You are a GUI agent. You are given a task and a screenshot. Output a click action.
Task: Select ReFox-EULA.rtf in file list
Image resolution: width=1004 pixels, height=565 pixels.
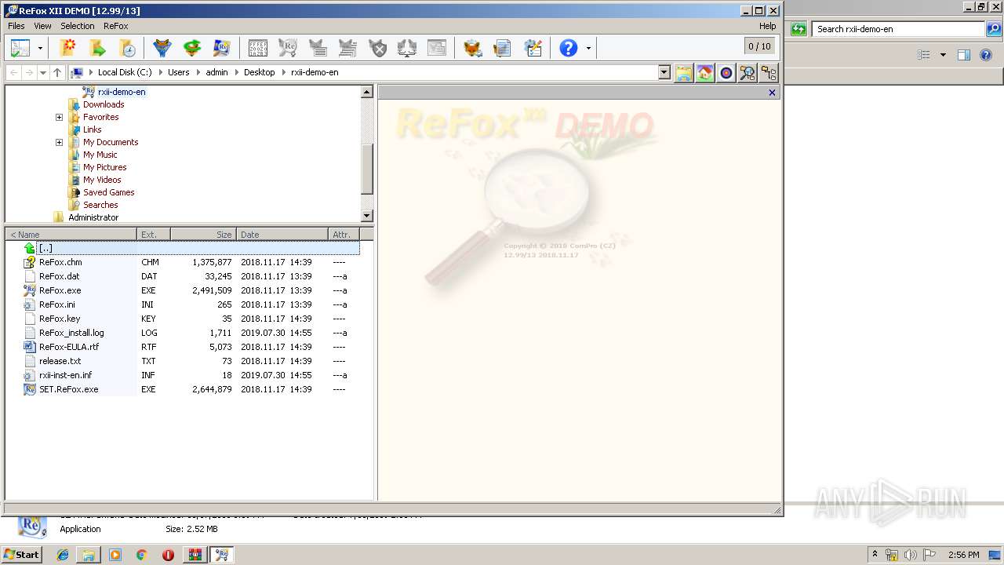[69, 347]
